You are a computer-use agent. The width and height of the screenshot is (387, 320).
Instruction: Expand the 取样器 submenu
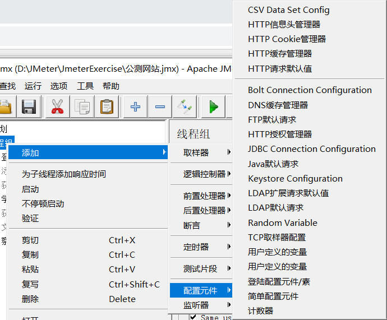click(201, 152)
